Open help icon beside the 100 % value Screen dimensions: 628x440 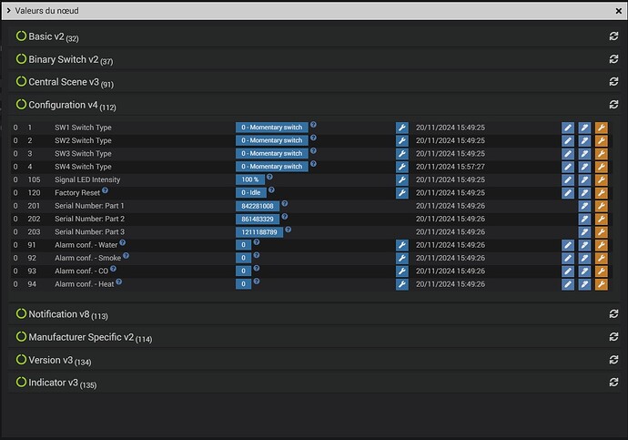click(x=269, y=177)
